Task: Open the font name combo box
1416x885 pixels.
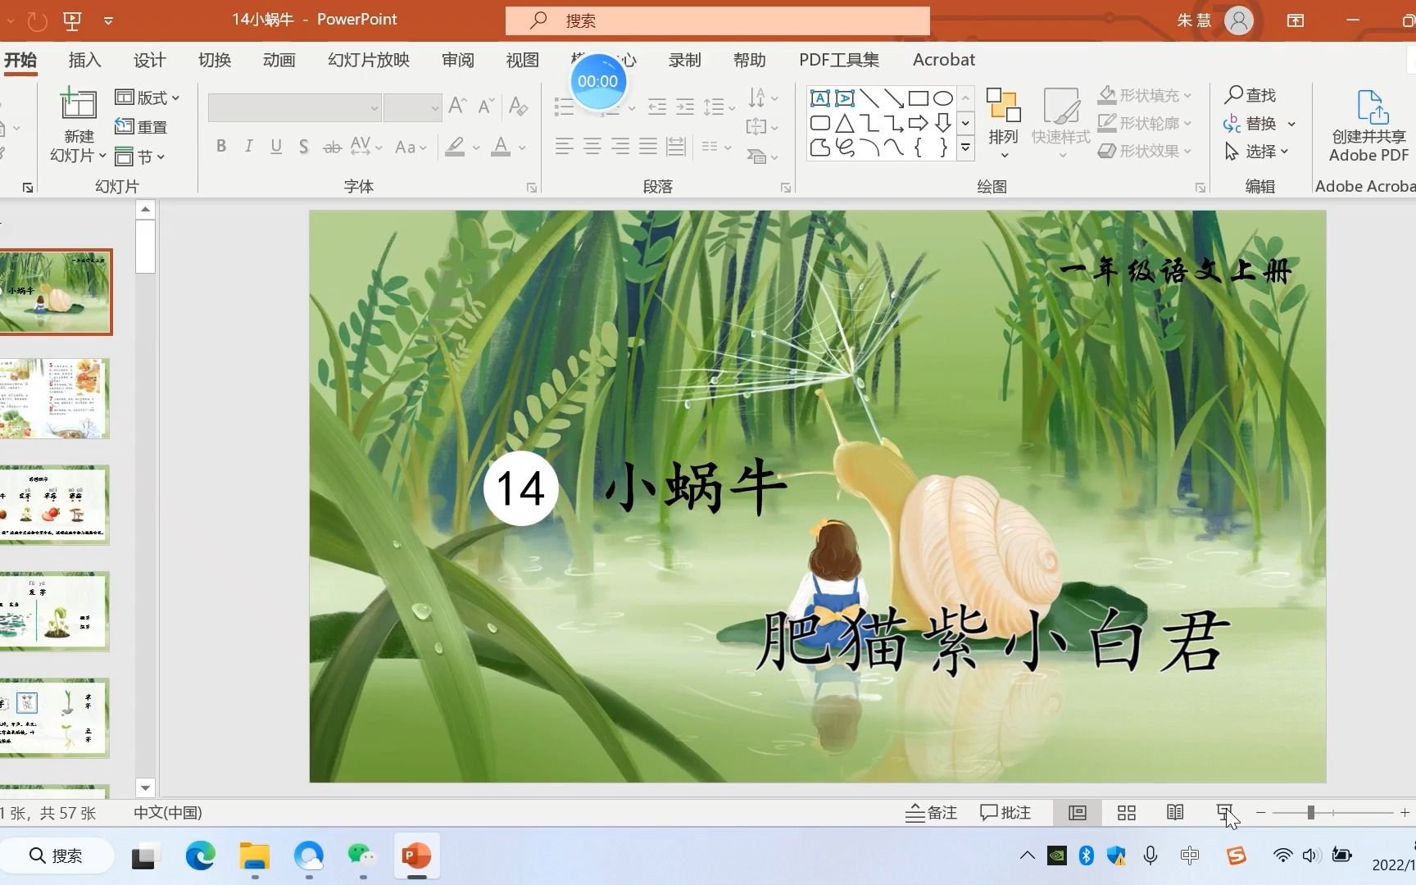Action: tap(294, 107)
